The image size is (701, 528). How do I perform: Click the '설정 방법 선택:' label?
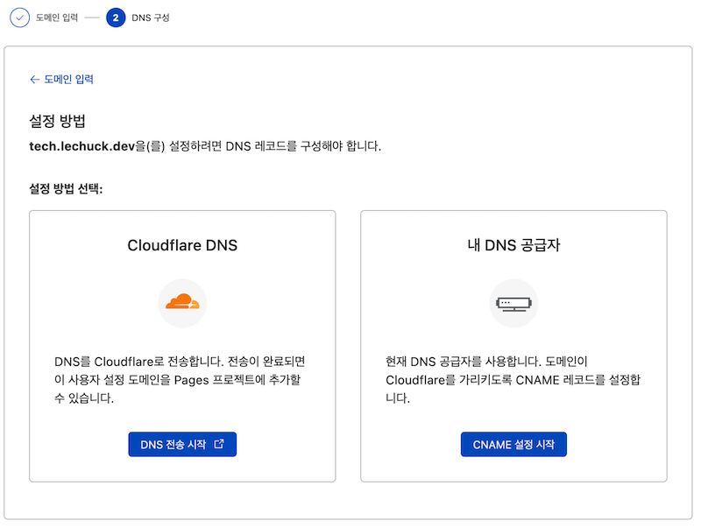pos(67,189)
